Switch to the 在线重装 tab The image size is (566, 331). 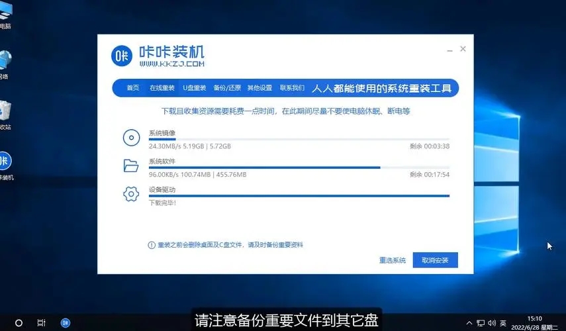click(x=162, y=87)
